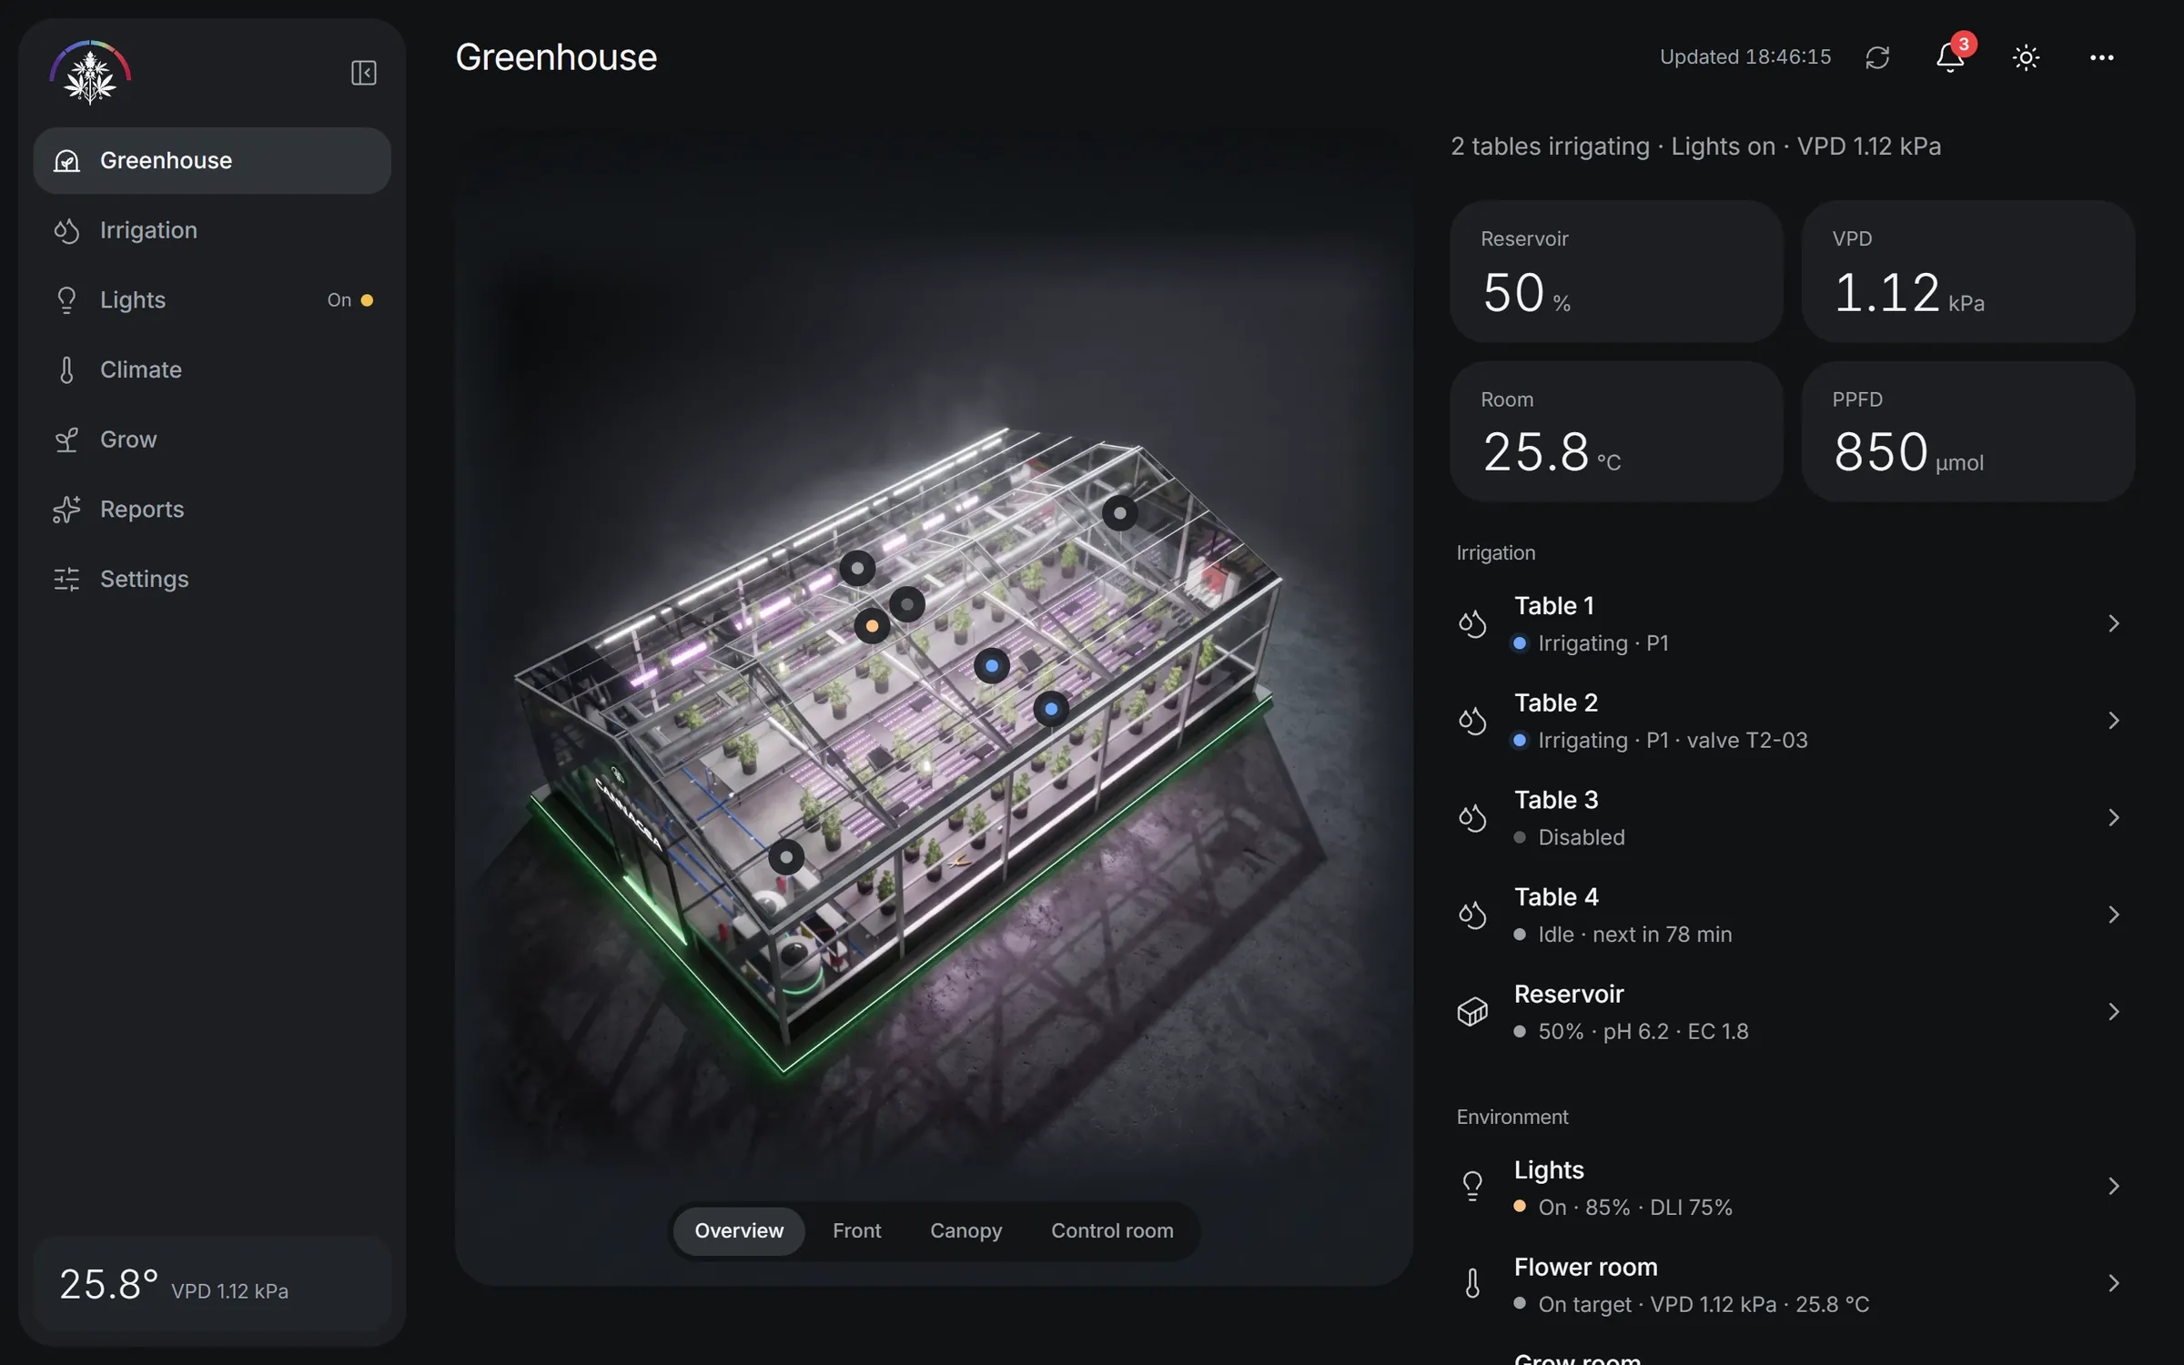Click the Table 2 droplet icon
Image resolution: width=2184 pixels, height=1365 pixels.
point(1472,721)
